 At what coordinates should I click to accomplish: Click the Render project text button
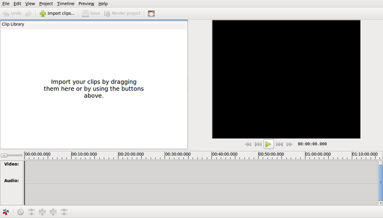tap(126, 13)
